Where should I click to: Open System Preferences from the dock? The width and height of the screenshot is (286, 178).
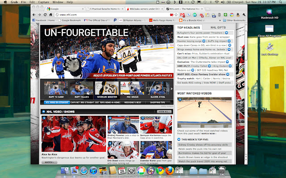coord(131,171)
